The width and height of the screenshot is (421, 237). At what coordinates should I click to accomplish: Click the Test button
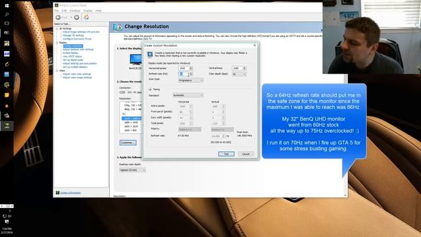[226, 154]
